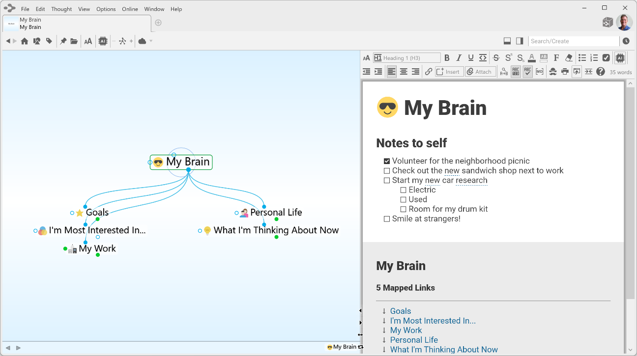The height and width of the screenshot is (356, 637).
Task: Tick the Electric checkbox
Action: coord(403,190)
